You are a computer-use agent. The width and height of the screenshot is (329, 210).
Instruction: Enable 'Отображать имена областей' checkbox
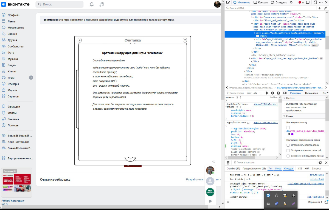point(288,151)
